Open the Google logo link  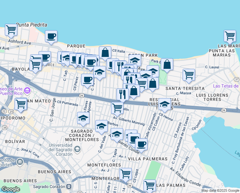coord(11,189)
